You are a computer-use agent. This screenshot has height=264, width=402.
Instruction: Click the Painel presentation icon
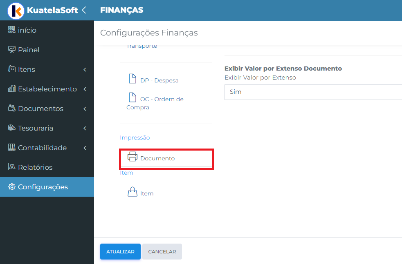click(11, 49)
